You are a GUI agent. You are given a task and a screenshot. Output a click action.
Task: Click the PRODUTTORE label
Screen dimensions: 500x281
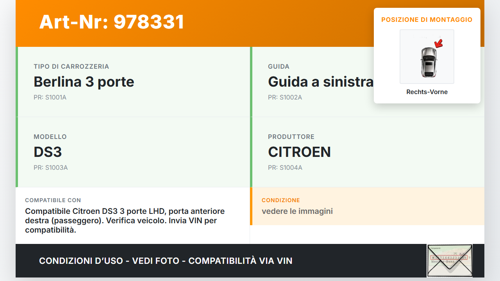tap(291, 137)
